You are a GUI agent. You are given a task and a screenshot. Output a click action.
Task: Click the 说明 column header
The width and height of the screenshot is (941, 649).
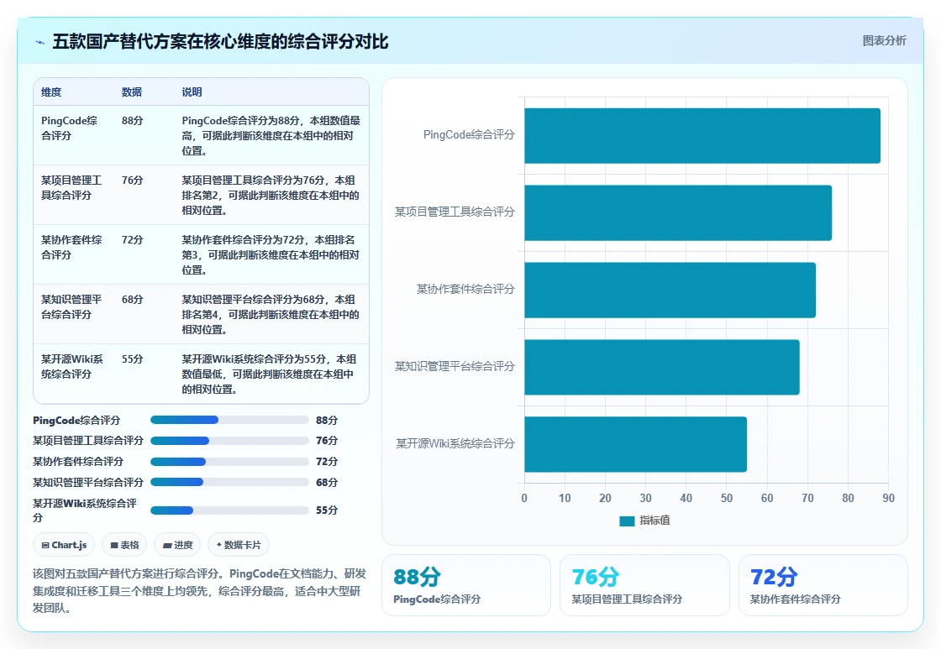(192, 92)
